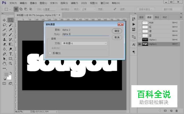Show the 红 channel visibility

point(140,27)
